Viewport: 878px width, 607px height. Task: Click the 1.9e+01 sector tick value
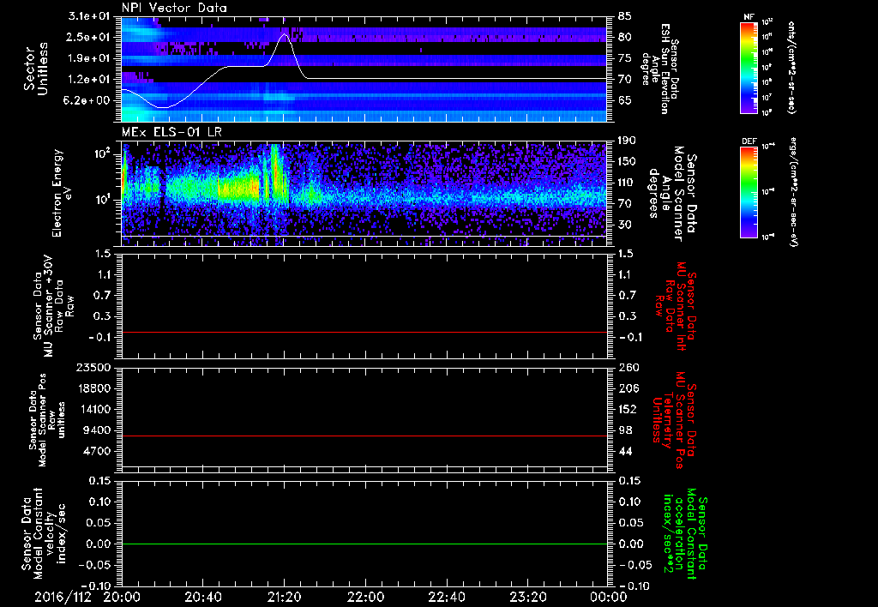(x=89, y=58)
